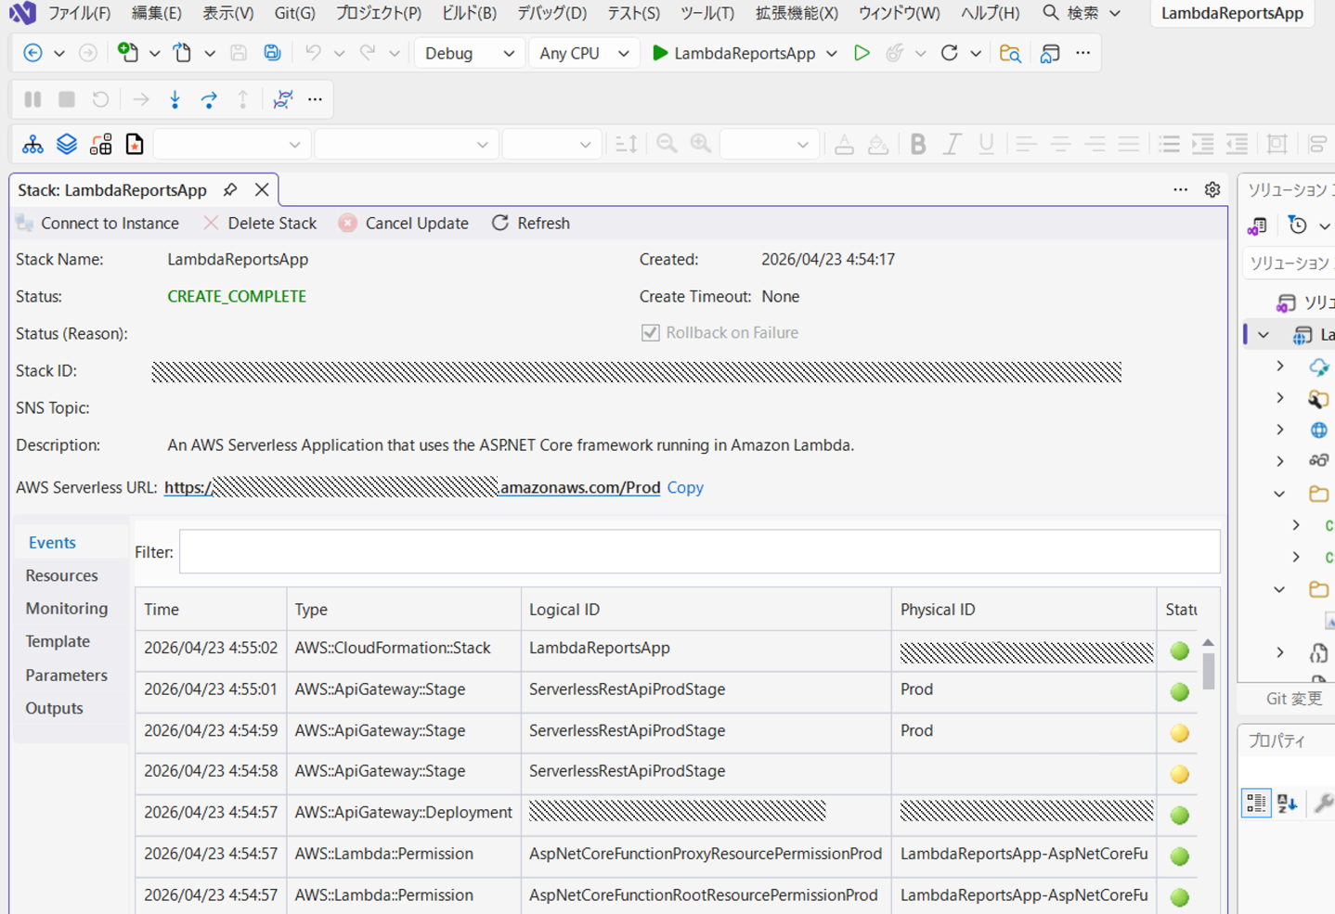This screenshot has width=1335, height=914.
Task: Click the events table vertical scrollbar thumb
Action: pyautogui.click(x=1208, y=670)
